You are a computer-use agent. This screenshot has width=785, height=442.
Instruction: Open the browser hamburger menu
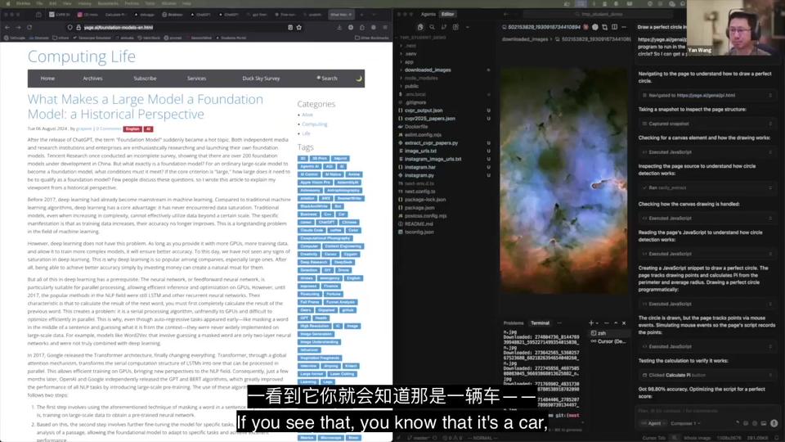tap(385, 27)
